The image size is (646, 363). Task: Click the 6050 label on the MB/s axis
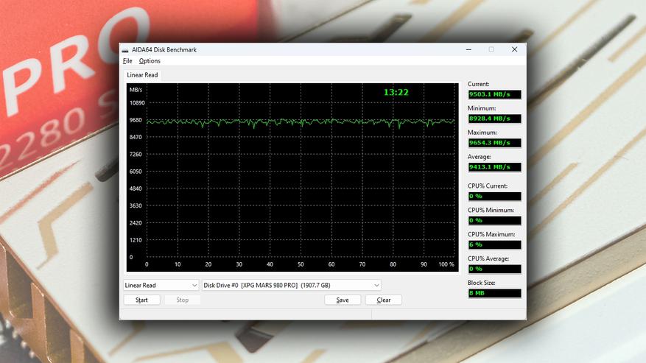pos(136,172)
